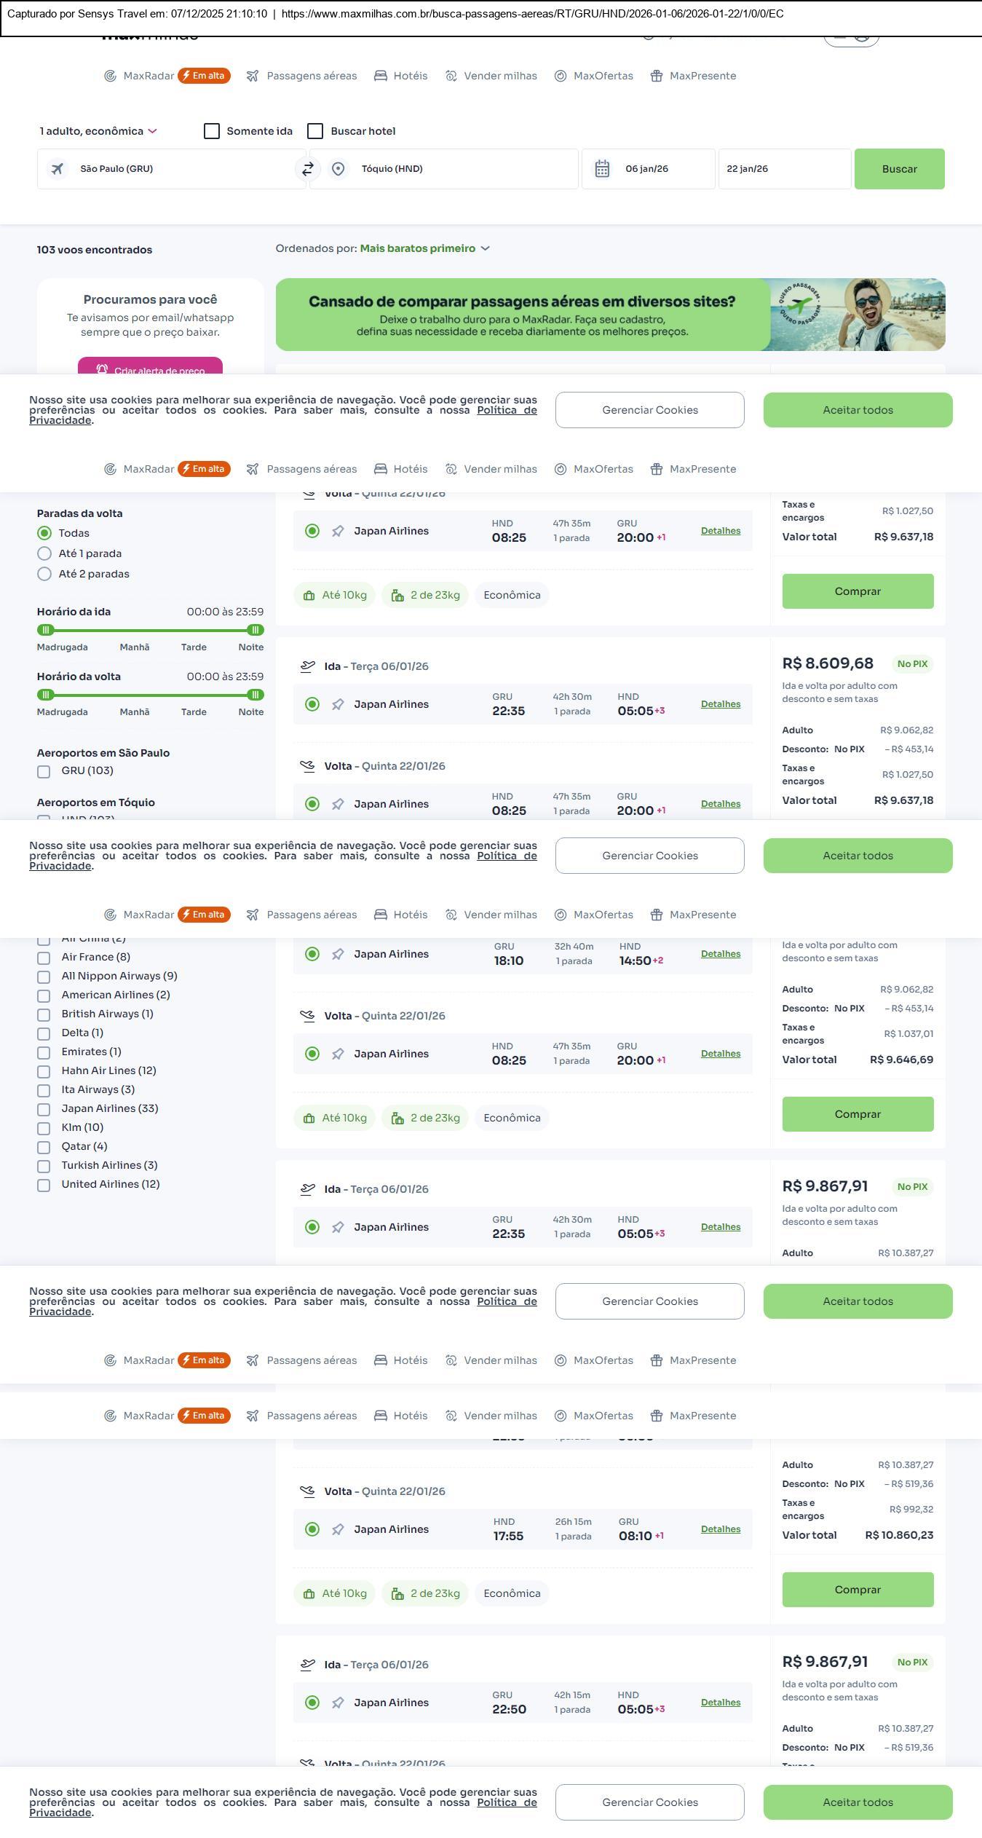
Task: Check the Somente ida checkbox
Action: tap(212, 131)
